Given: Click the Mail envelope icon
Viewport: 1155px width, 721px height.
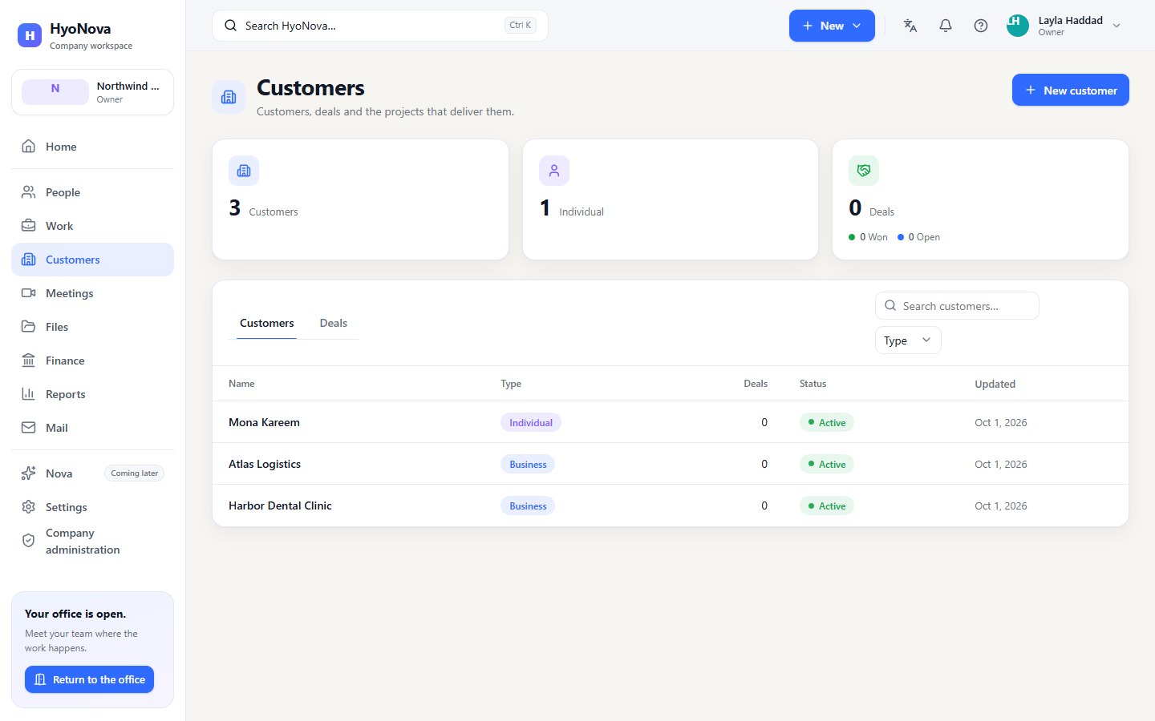Looking at the screenshot, I should (29, 428).
